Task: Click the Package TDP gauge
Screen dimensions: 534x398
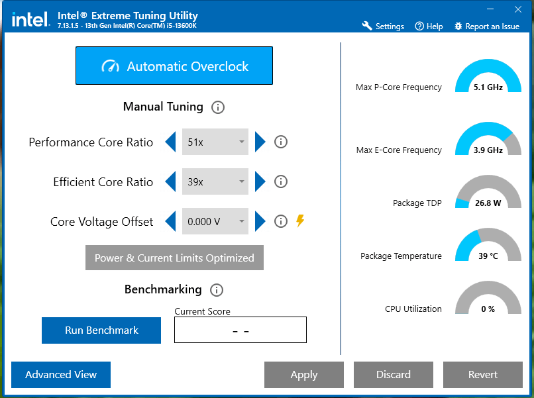Action: coord(488,191)
